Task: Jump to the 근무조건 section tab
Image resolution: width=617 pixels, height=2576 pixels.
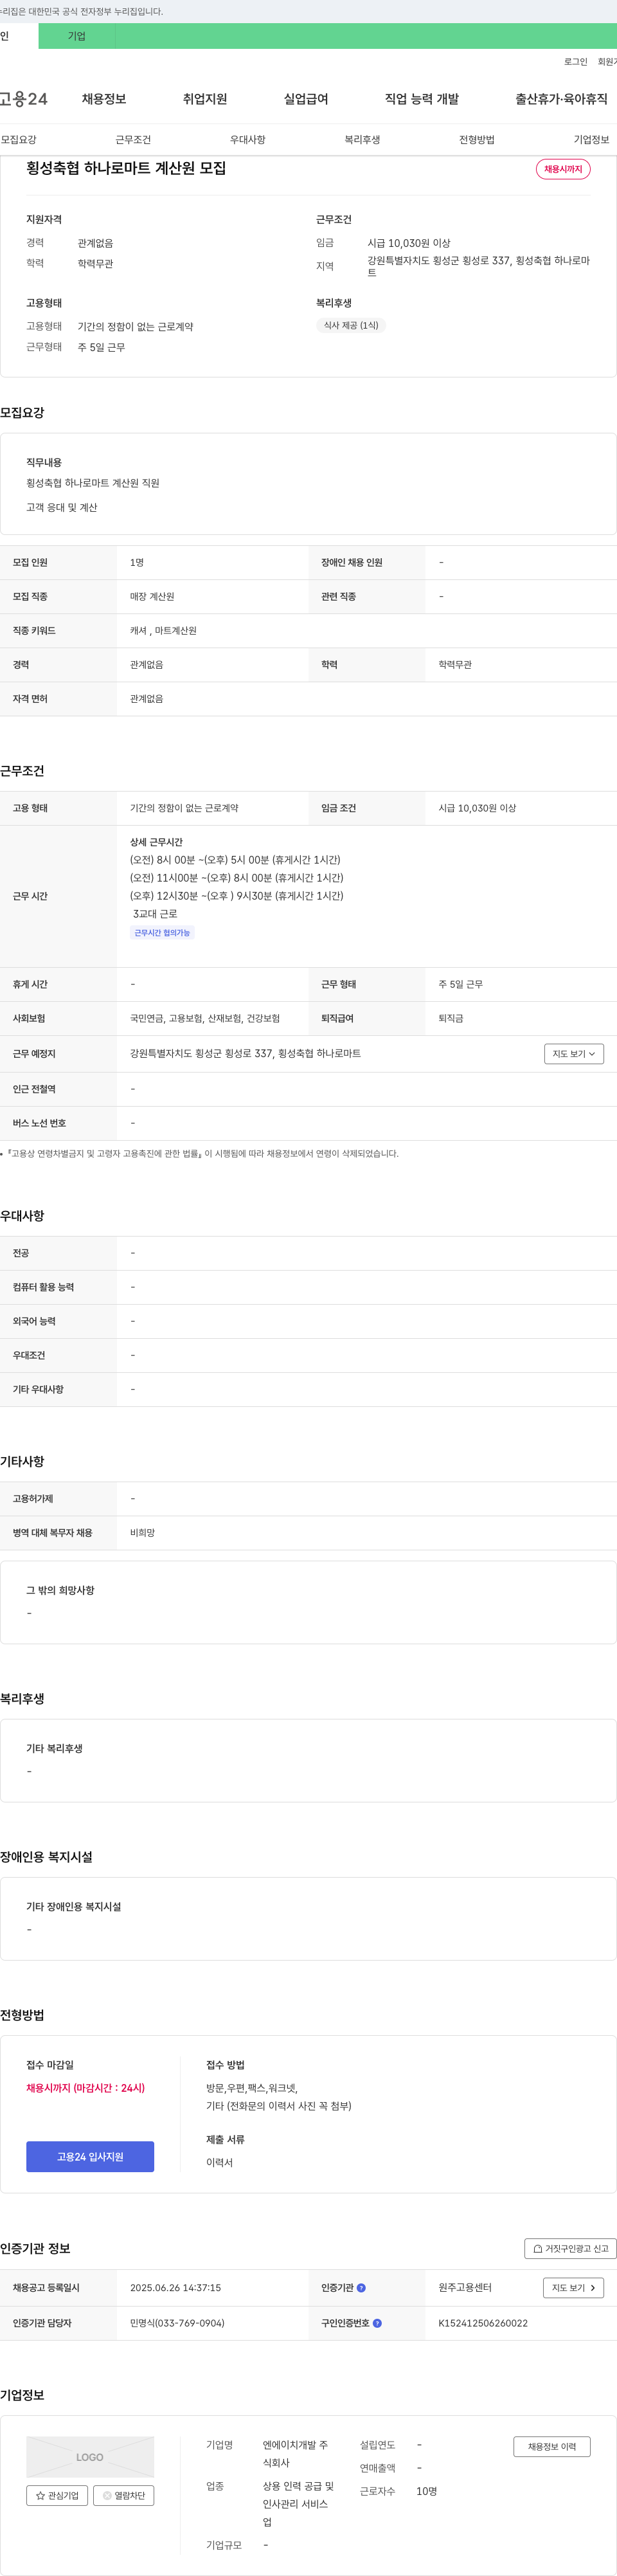Action: (133, 139)
